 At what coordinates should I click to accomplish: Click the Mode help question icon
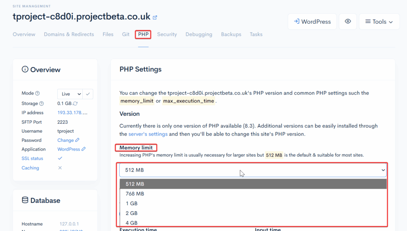pyautogui.click(x=37, y=94)
